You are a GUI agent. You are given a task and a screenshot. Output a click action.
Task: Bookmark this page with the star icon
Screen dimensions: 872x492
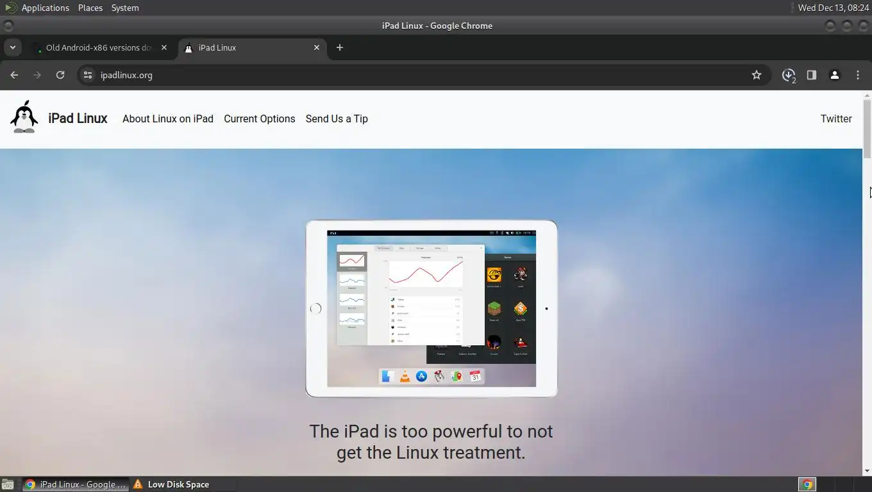(757, 75)
